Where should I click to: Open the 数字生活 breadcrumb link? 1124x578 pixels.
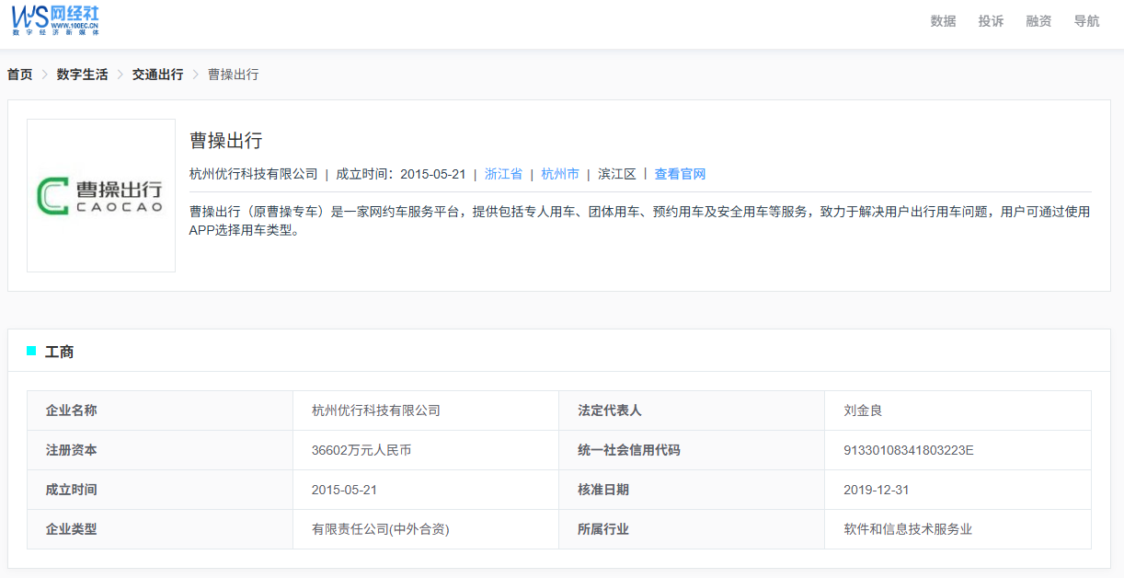point(82,75)
